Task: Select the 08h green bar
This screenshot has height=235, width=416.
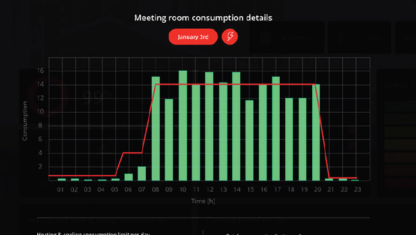Action: coord(155,128)
